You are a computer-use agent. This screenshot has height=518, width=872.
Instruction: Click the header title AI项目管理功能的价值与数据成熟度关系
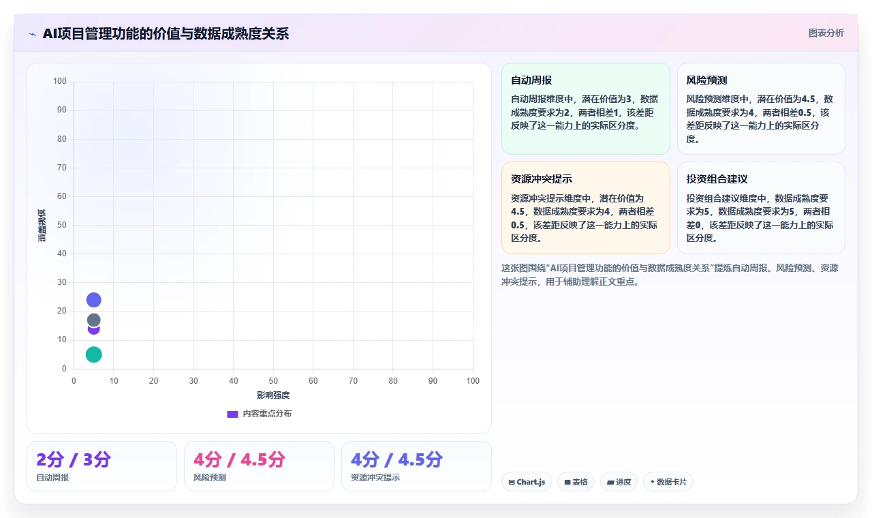(166, 33)
